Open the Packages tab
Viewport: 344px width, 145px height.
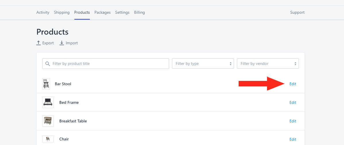click(103, 13)
